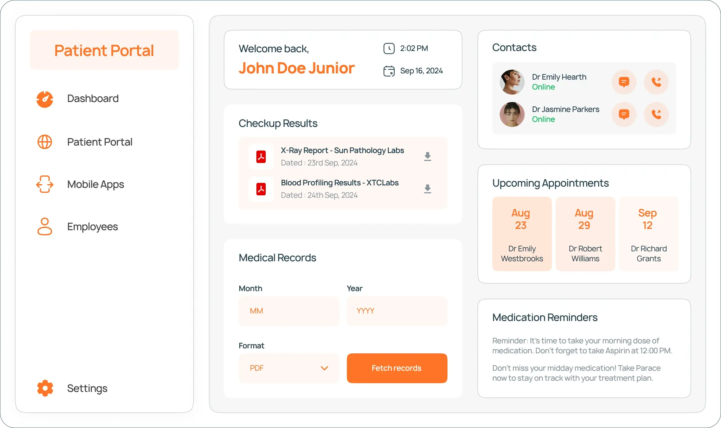Viewport: 721px width, 428px height.
Task: Open message chat with Dr Jasmine Parkers
Action: pyautogui.click(x=624, y=114)
